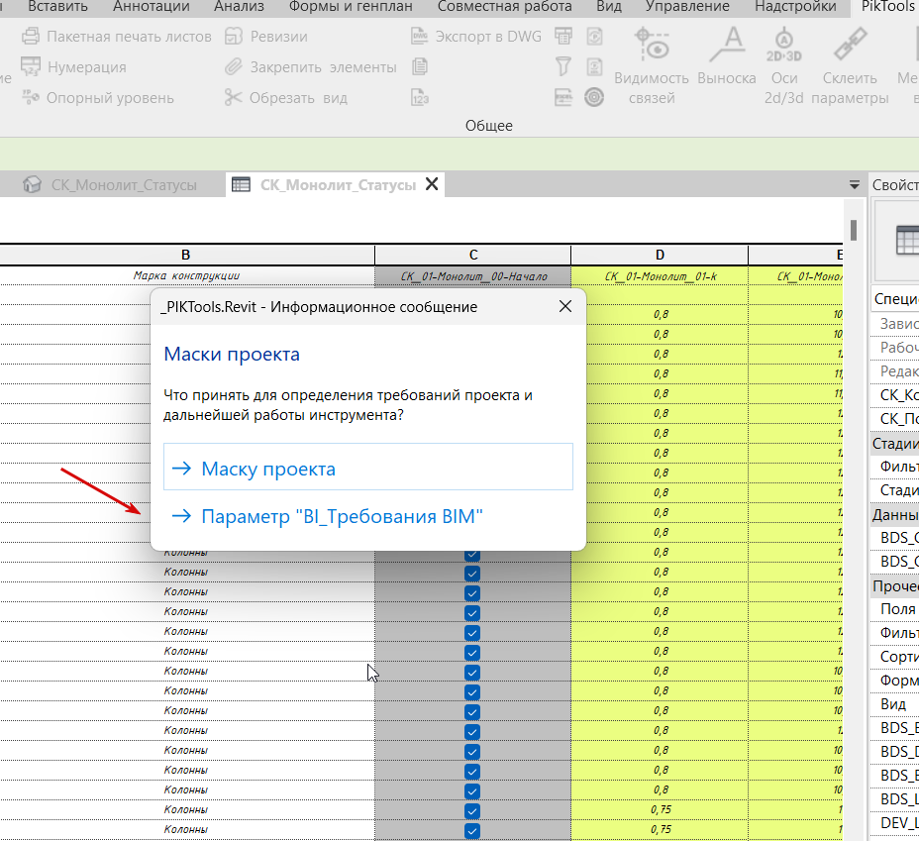This screenshot has width=919, height=841.
Task: Click the Закрепить элементы paperclip icon
Action: pyautogui.click(x=233, y=67)
